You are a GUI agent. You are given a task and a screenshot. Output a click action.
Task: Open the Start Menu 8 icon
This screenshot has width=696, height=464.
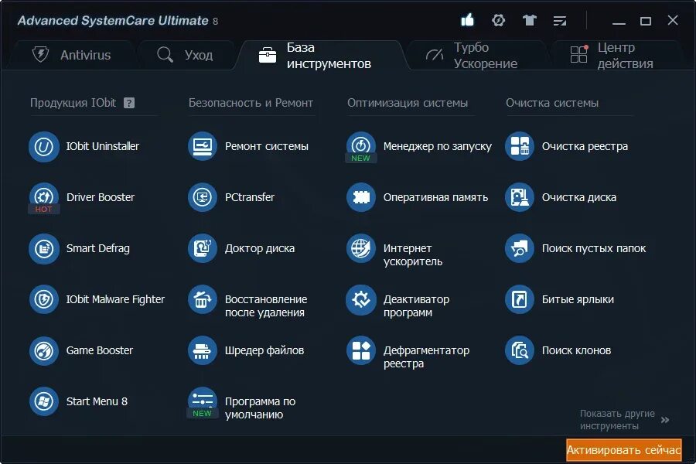[44, 401]
